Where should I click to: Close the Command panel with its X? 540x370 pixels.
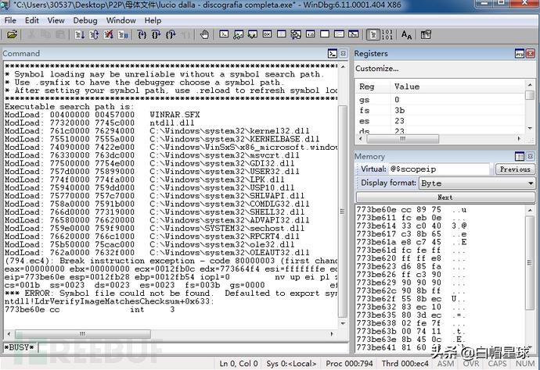click(343, 53)
